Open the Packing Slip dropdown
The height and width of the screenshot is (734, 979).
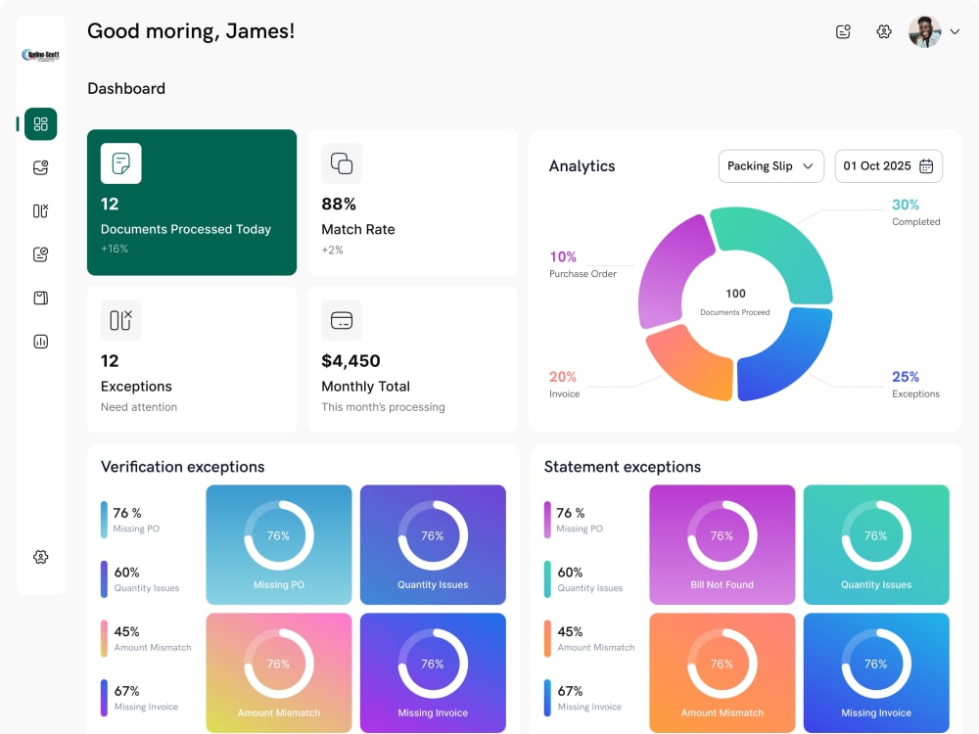pos(771,166)
